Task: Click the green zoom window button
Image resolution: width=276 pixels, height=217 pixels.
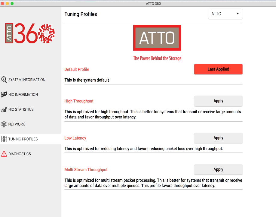Action: (x=12, y=4)
